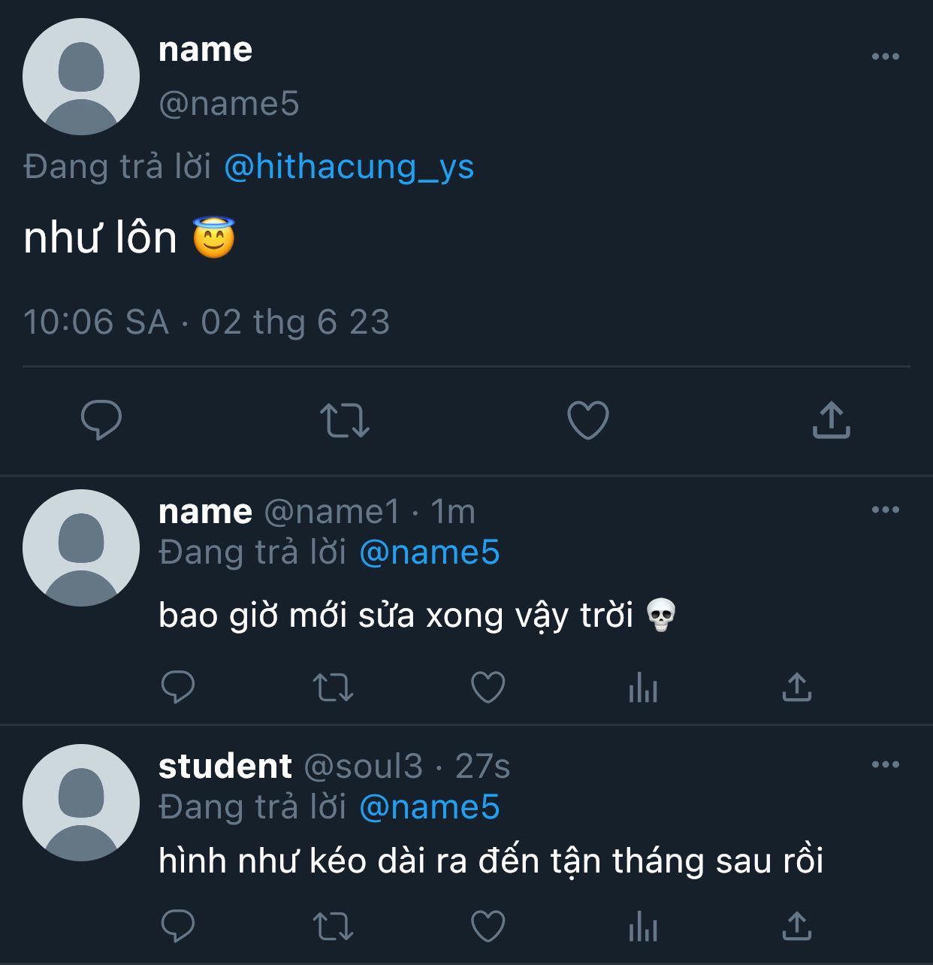Open more options on @soul3's reply
Viewport: 933px width, 965px height.
(885, 764)
